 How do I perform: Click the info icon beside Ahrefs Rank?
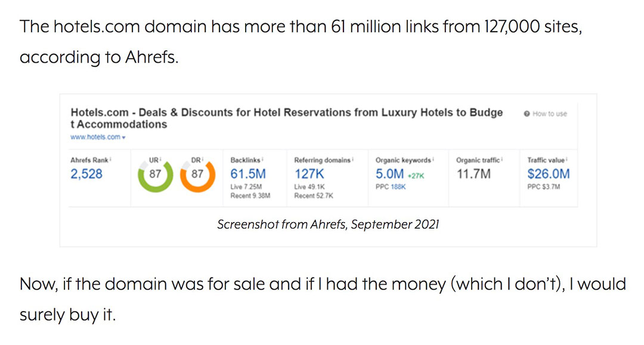(112, 160)
